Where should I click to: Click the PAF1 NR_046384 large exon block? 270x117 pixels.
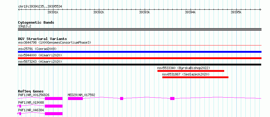point(54,114)
